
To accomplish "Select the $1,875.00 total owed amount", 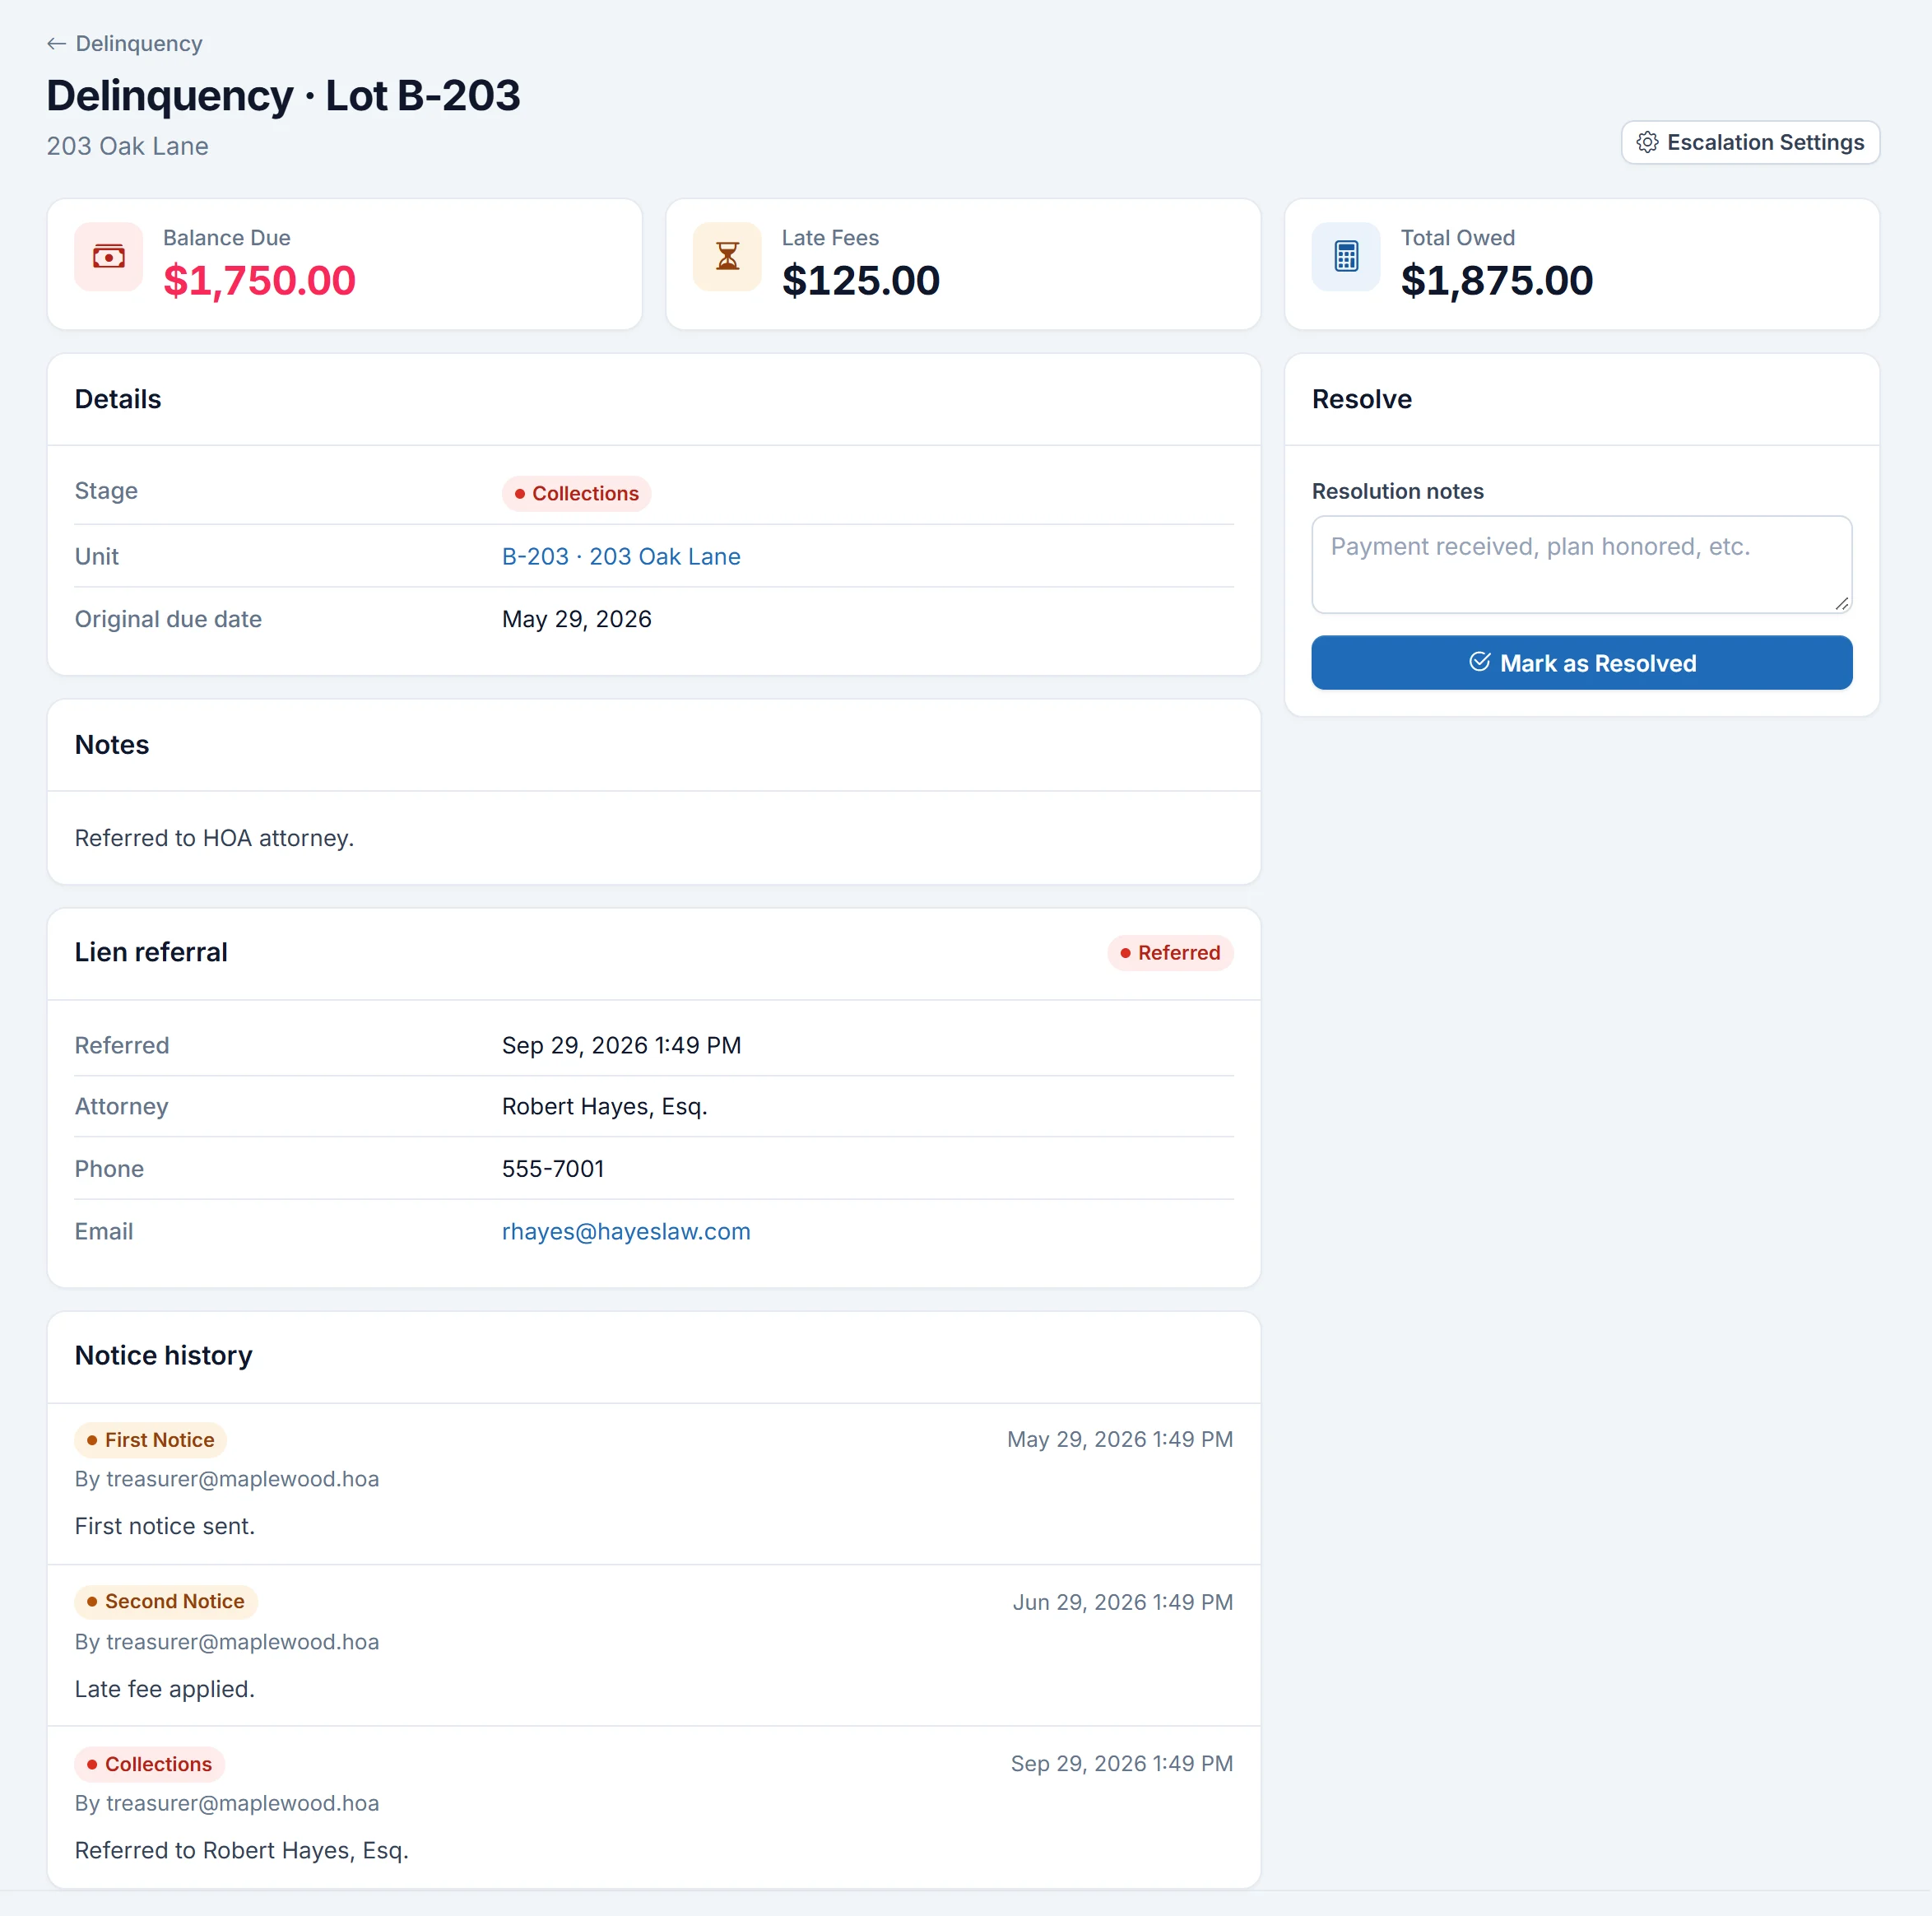I will [1496, 280].
